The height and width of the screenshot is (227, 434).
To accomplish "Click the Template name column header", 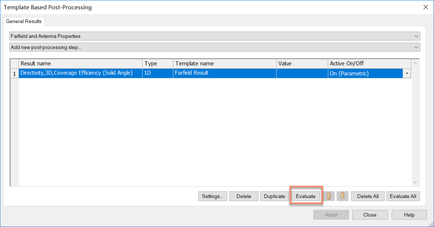I will point(225,64).
